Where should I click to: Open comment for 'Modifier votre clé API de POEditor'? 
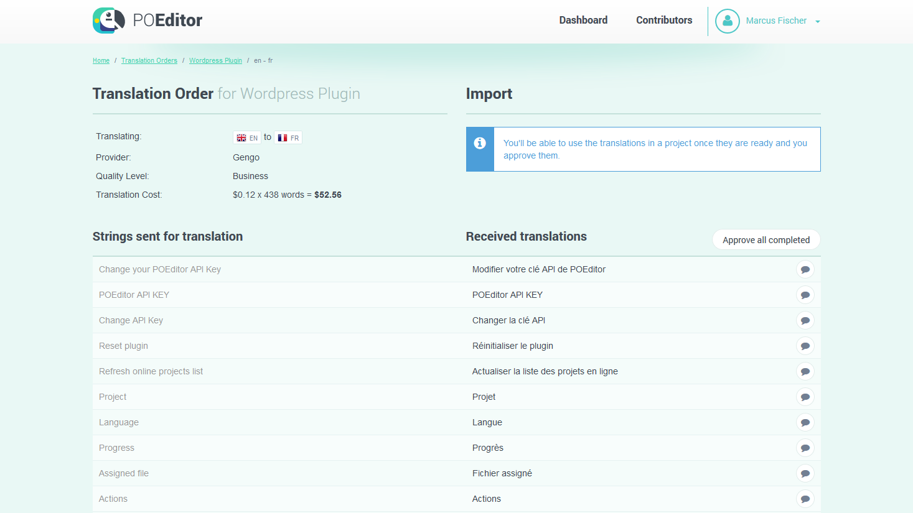[x=805, y=269]
